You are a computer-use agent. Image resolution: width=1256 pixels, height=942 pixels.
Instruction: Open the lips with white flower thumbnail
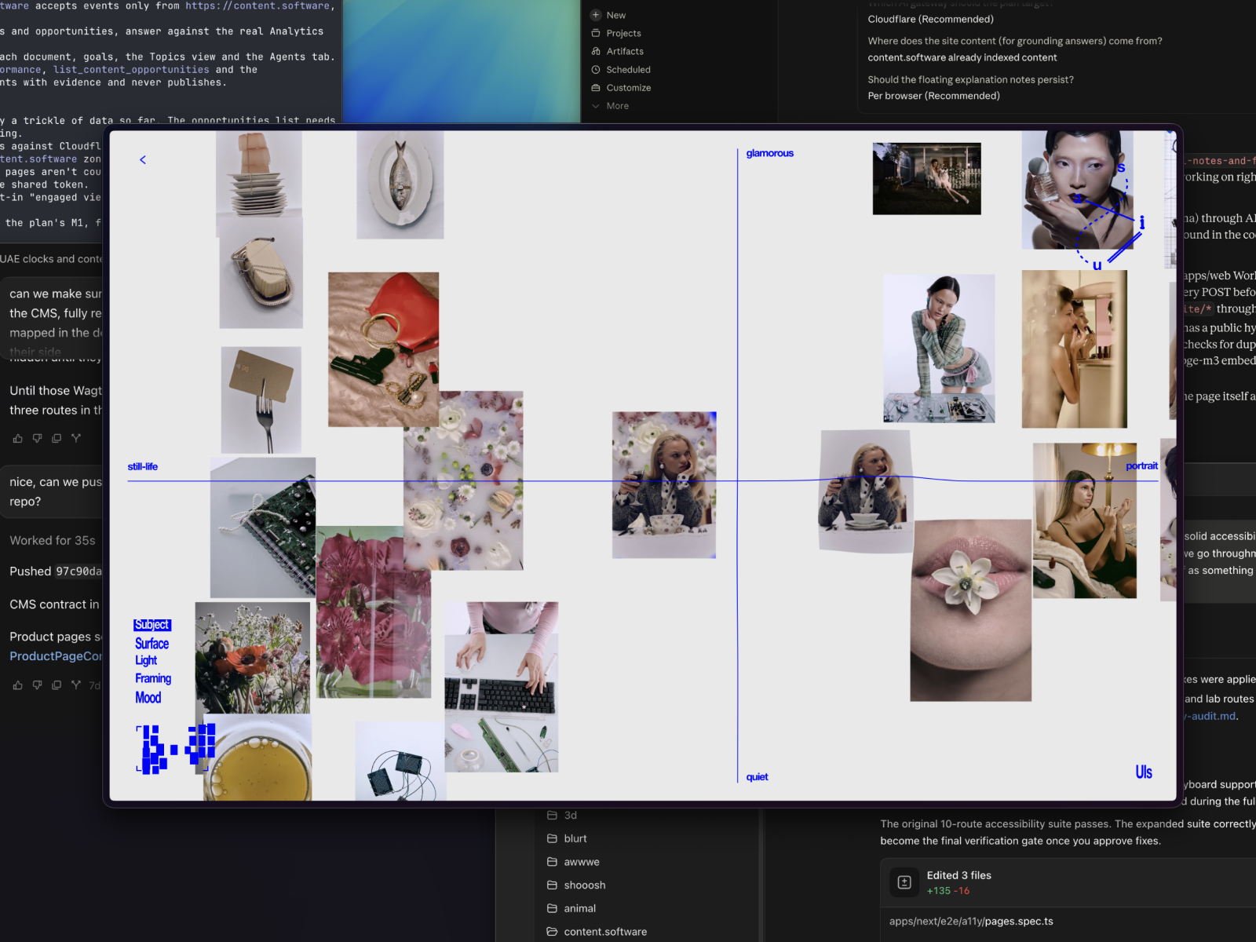[x=970, y=610]
